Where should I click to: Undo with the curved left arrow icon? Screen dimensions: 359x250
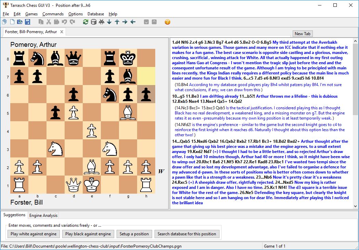coord(64,22)
